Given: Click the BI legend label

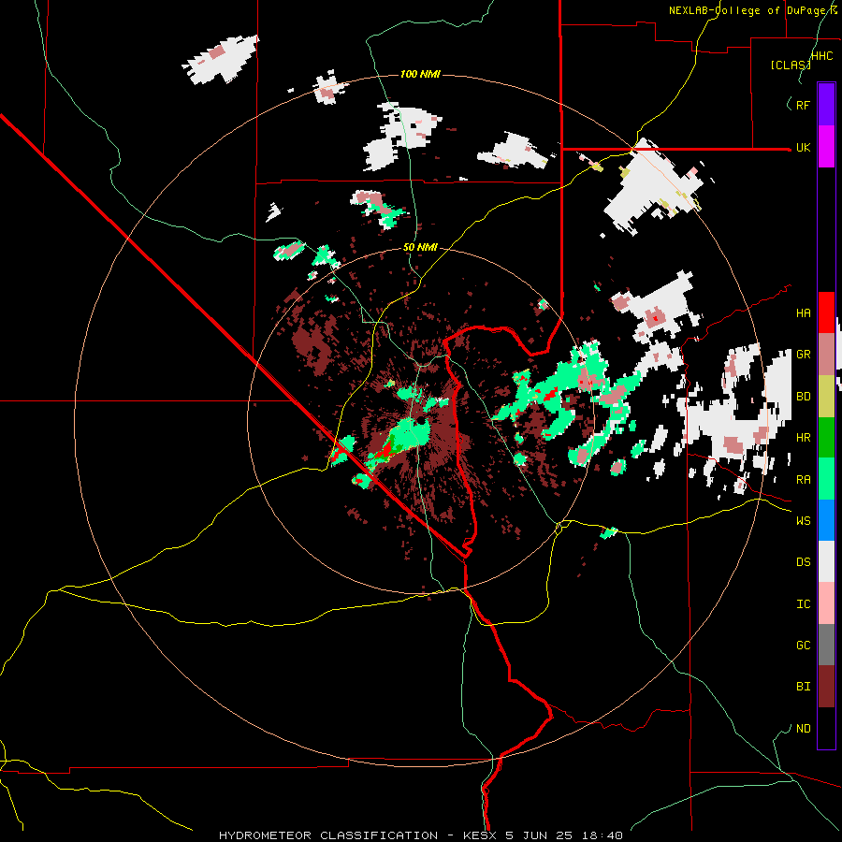Looking at the screenshot, I should [803, 687].
